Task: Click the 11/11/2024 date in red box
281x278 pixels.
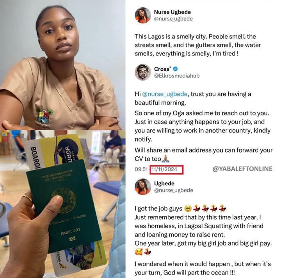Action: [x=164, y=169]
